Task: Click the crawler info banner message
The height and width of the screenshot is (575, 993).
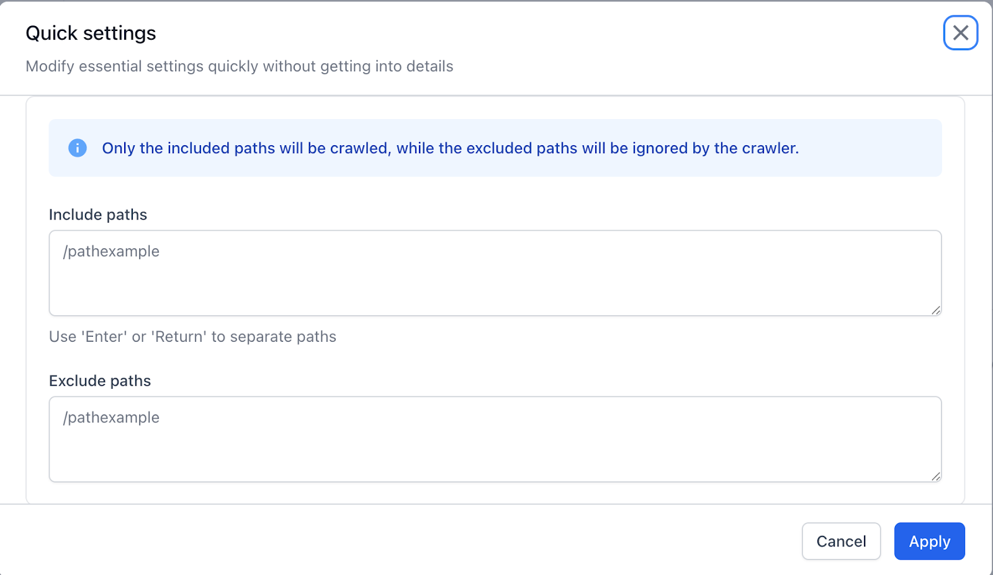Action: tap(450, 148)
